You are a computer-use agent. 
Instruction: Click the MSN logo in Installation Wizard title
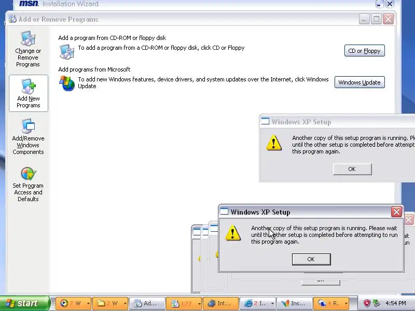click(x=29, y=4)
